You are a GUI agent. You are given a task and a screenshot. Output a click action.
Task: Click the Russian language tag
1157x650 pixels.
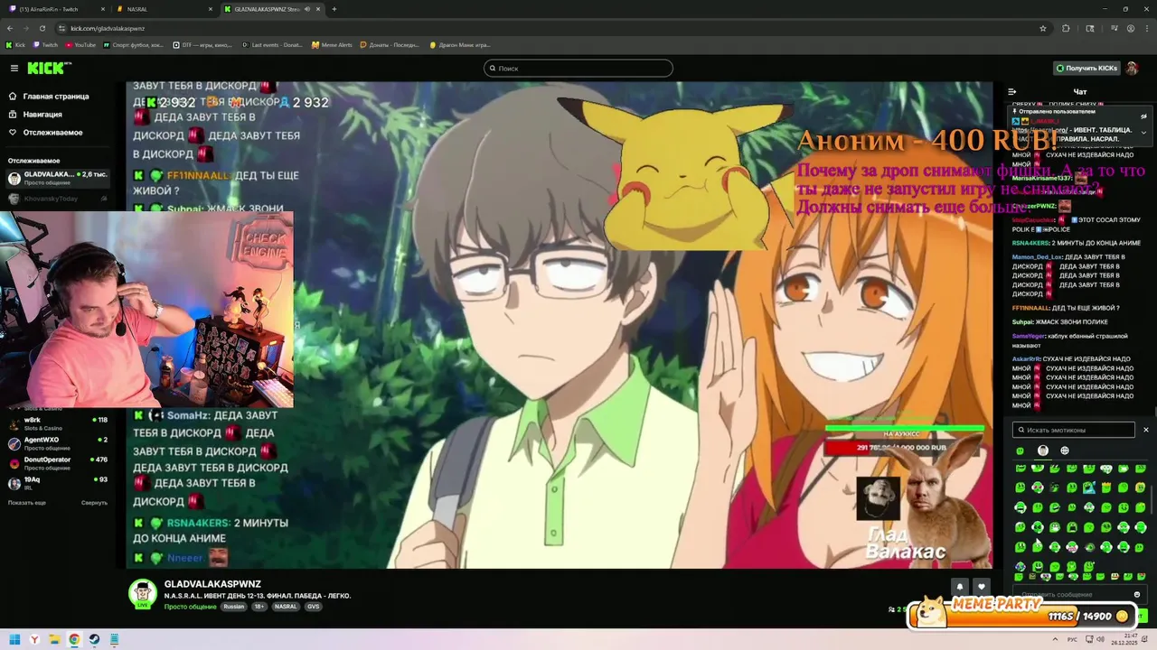[x=234, y=607]
